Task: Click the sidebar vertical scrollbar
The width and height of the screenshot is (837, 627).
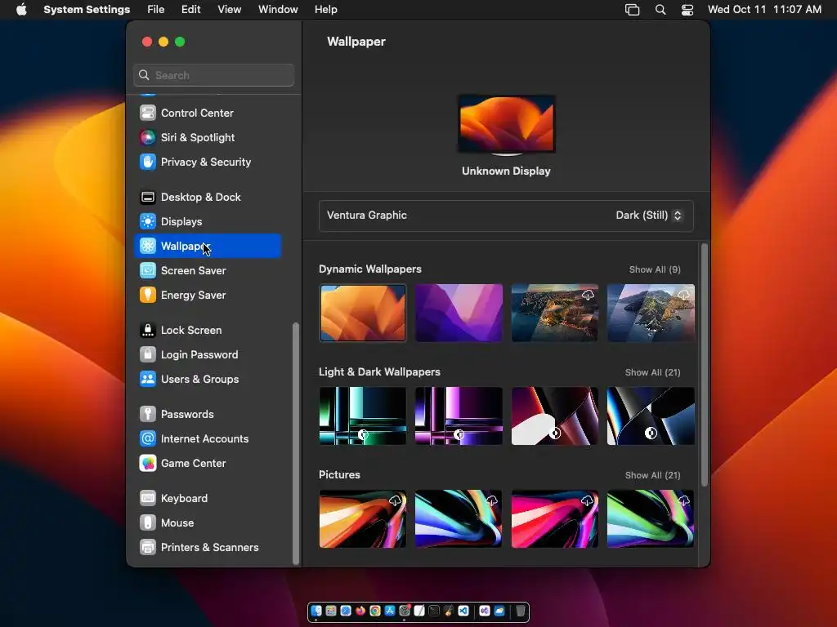Action: (296, 443)
